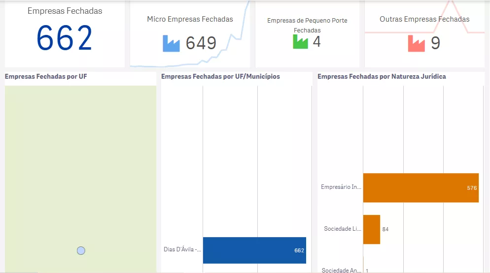Click the number 9 in Outras Empresas KPI
The image size is (490, 273).
[435, 43]
